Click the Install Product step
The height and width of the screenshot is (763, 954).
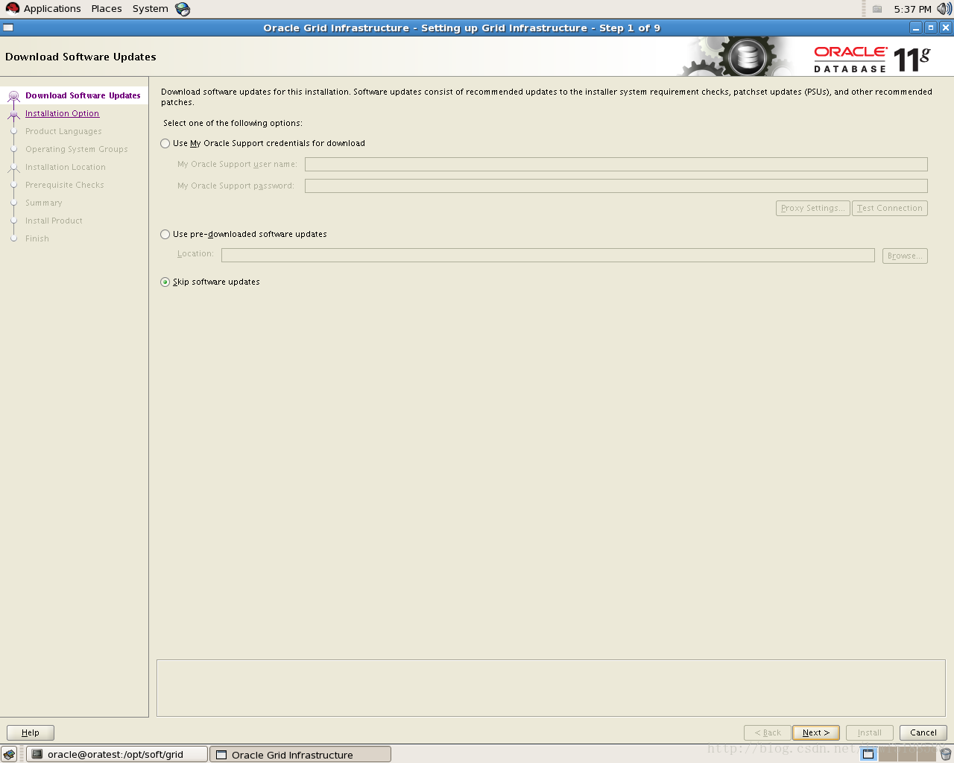(x=54, y=221)
